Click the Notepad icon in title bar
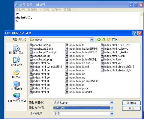 point(17,5)
